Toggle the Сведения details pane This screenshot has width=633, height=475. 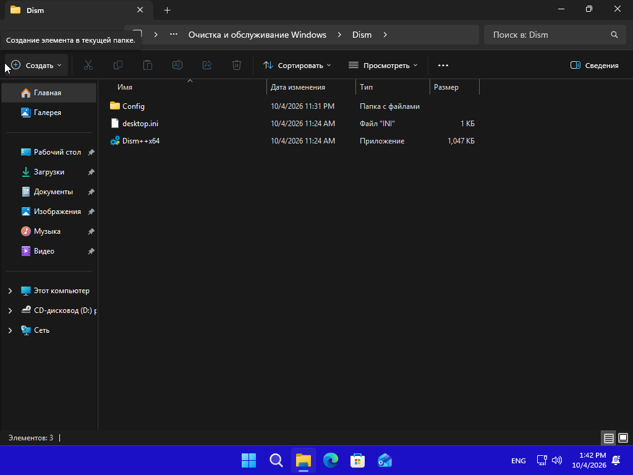pos(595,66)
